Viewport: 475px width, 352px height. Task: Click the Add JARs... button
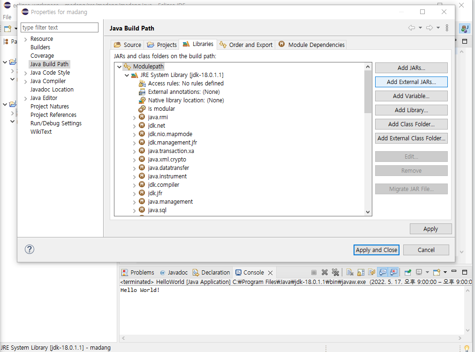click(x=411, y=68)
